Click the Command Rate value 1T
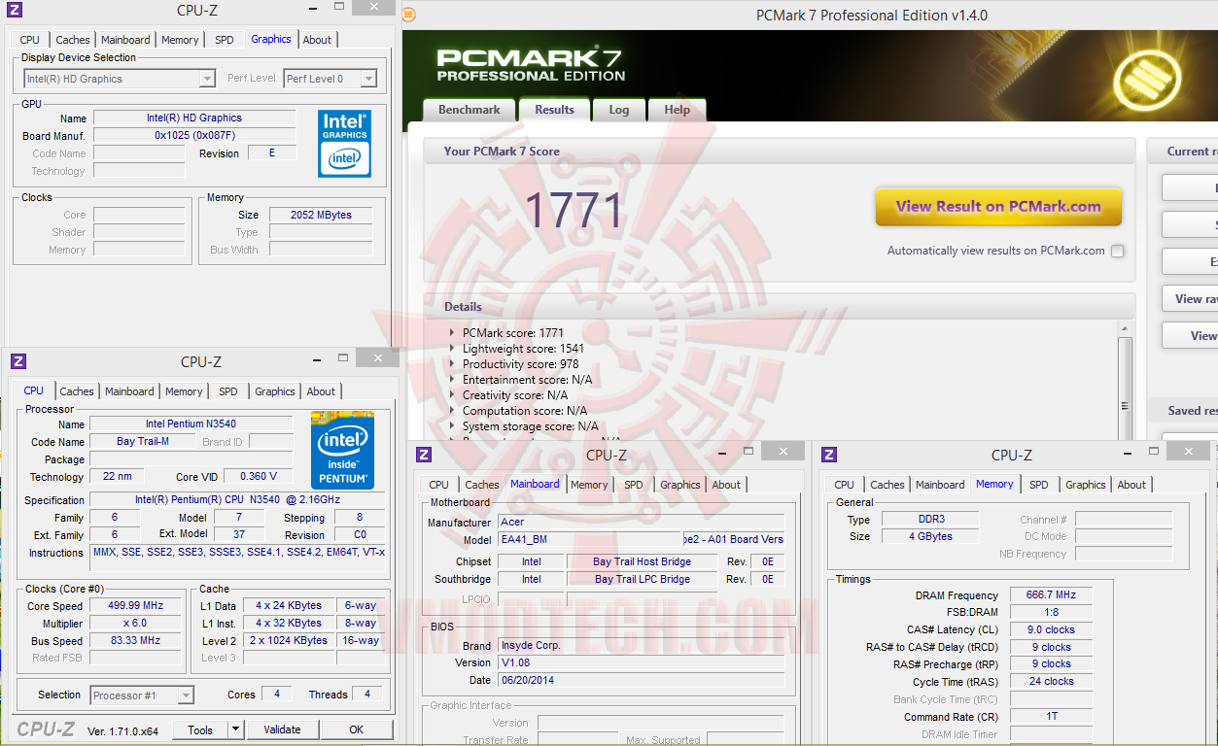1218x746 pixels. coord(1050,716)
